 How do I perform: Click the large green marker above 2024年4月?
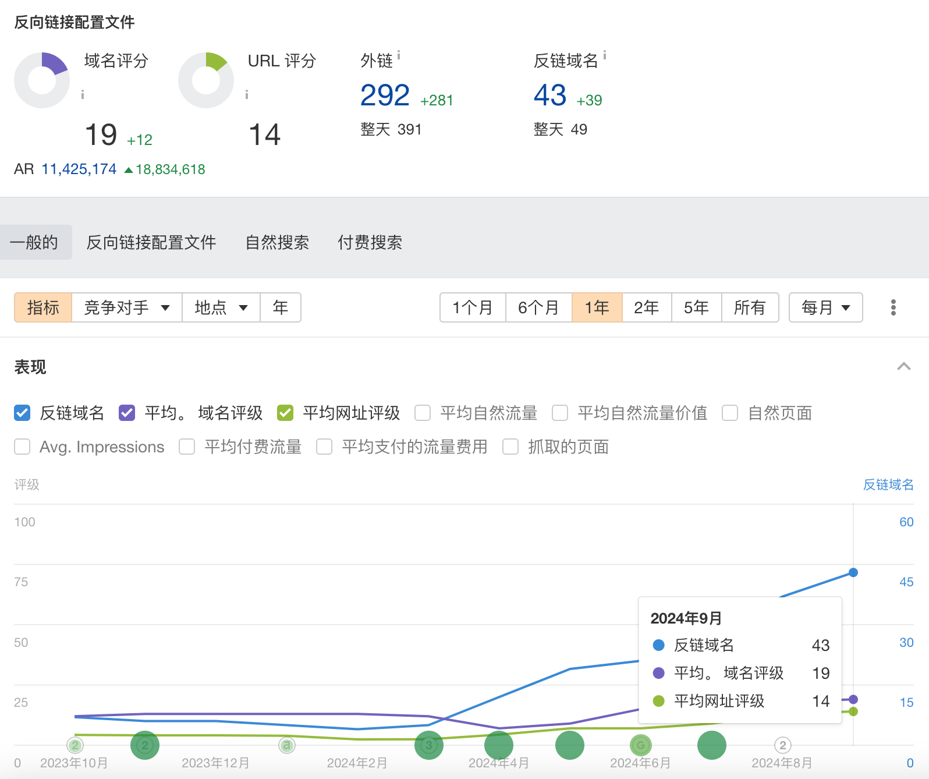pyautogui.click(x=499, y=745)
